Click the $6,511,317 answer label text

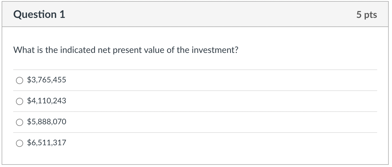click(x=46, y=142)
